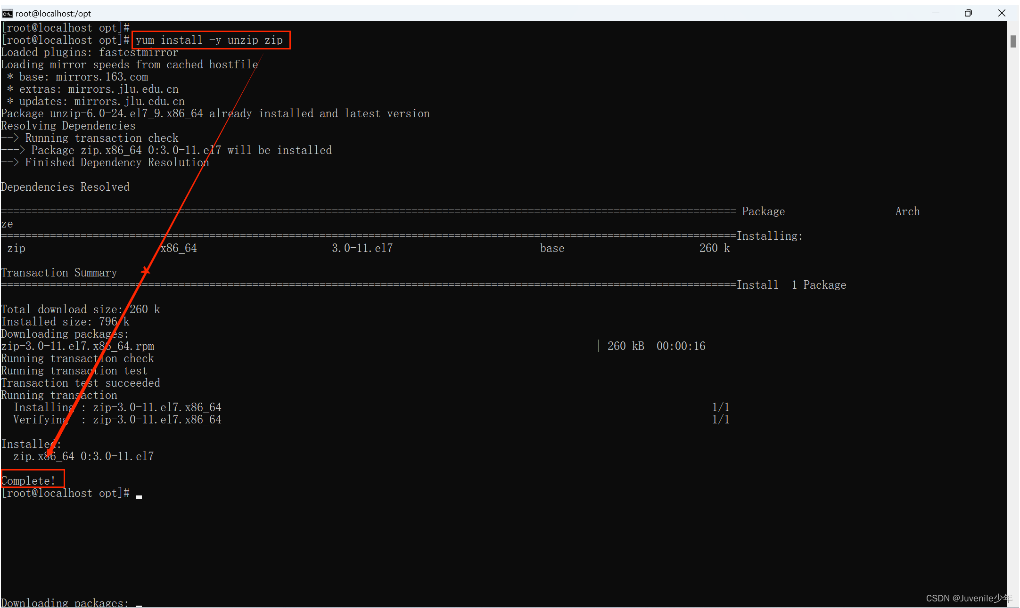Click the 'Verifying : zip-3.0-11.el7.x86_64' line
Viewport: 1020px width, 608px height.
click(x=117, y=420)
